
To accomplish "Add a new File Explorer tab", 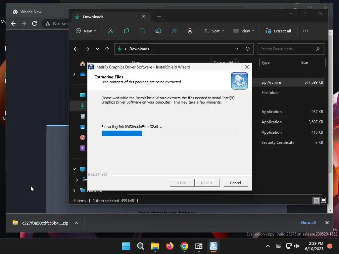I will [x=159, y=17].
